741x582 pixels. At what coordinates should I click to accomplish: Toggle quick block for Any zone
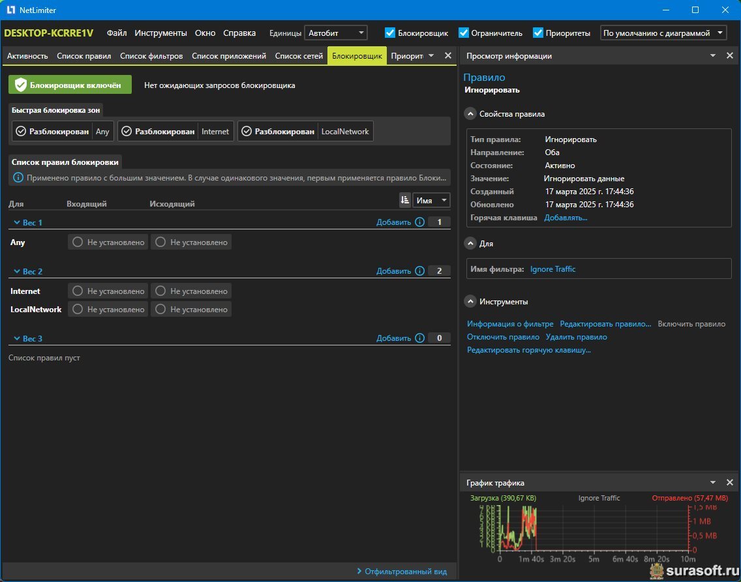click(63, 131)
